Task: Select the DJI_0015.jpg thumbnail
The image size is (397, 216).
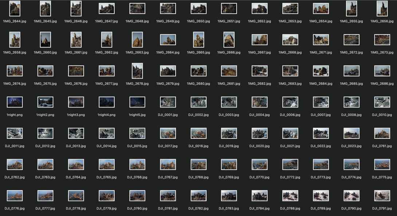Action: click(x=137, y=133)
